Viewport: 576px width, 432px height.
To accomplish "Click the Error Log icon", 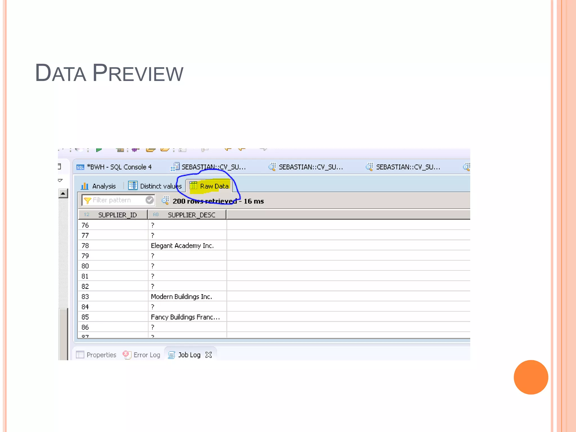I will click(127, 355).
